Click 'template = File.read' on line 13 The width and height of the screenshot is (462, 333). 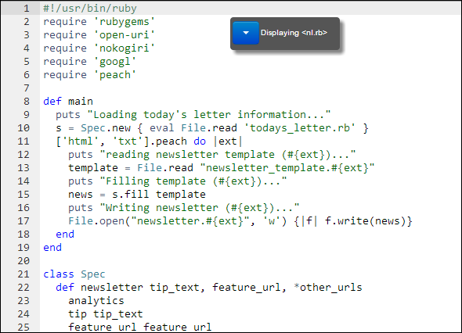(131, 168)
